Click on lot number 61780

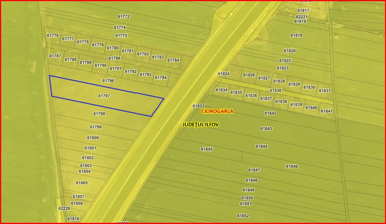click(x=113, y=48)
